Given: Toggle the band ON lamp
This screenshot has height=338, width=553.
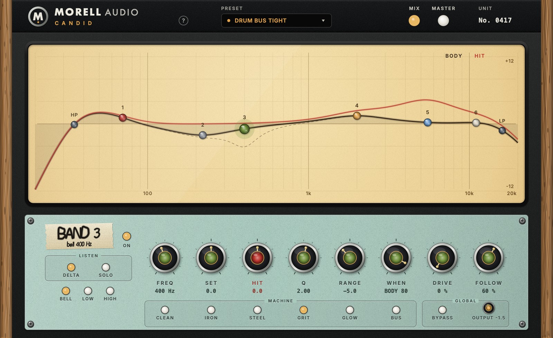Looking at the screenshot, I should click(126, 236).
